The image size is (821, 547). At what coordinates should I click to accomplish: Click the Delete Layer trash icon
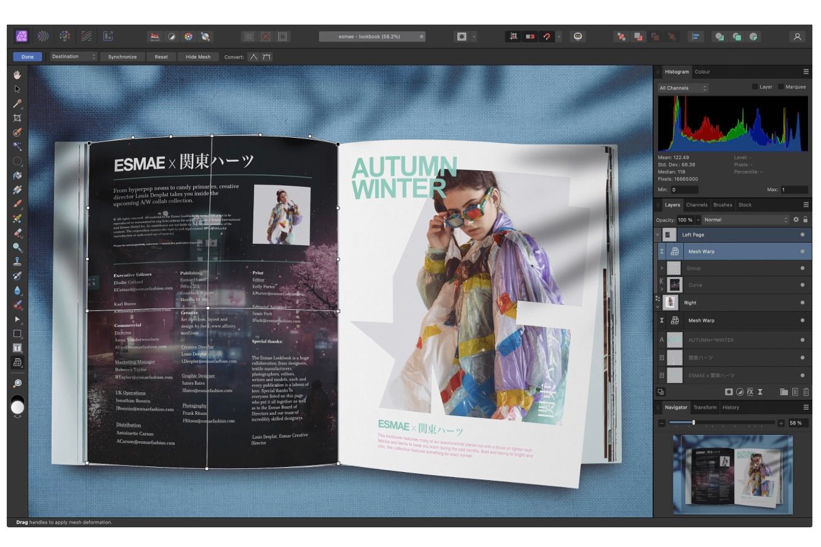[x=806, y=392]
